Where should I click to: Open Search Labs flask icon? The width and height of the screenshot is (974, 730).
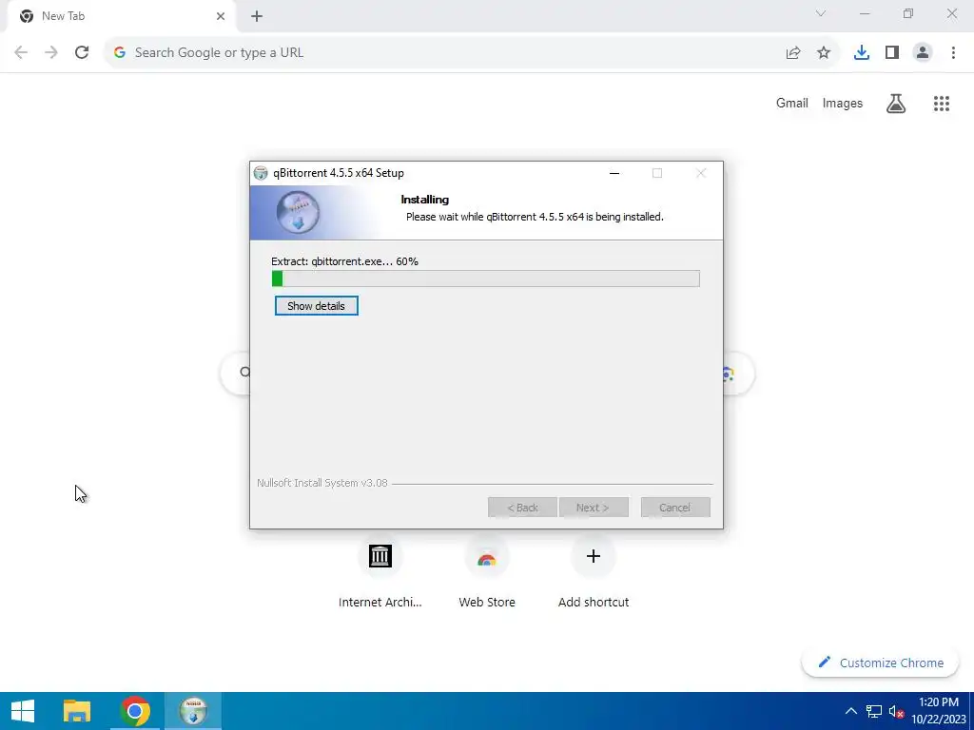coord(896,103)
